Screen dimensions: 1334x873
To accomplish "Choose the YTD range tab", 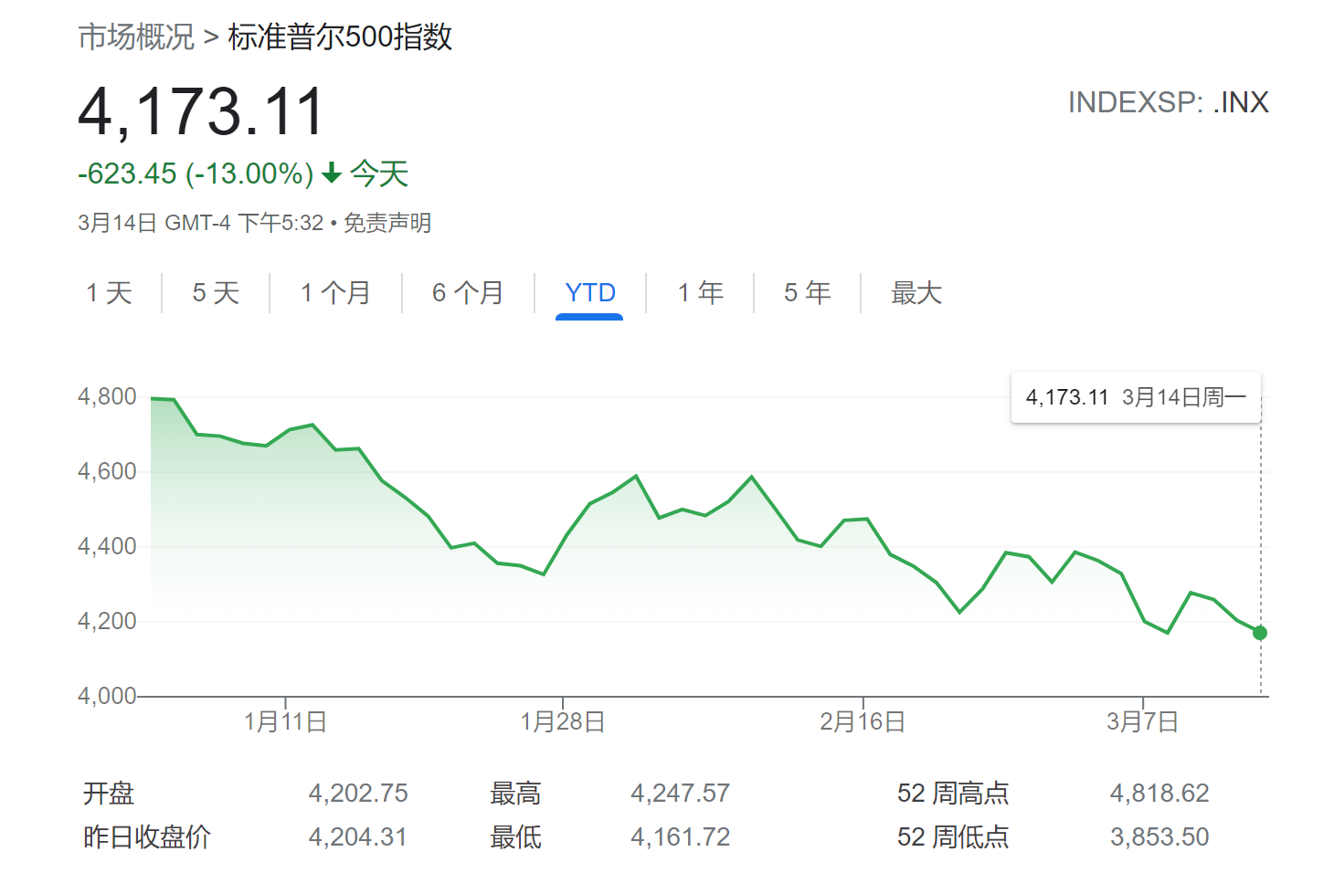I will point(590,293).
